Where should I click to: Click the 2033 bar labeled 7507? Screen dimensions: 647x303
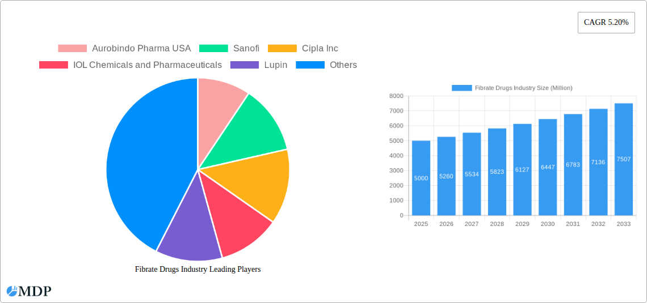click(624, 159)
